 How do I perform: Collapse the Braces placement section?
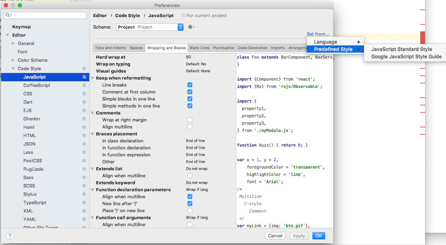(x=92, y=134)
